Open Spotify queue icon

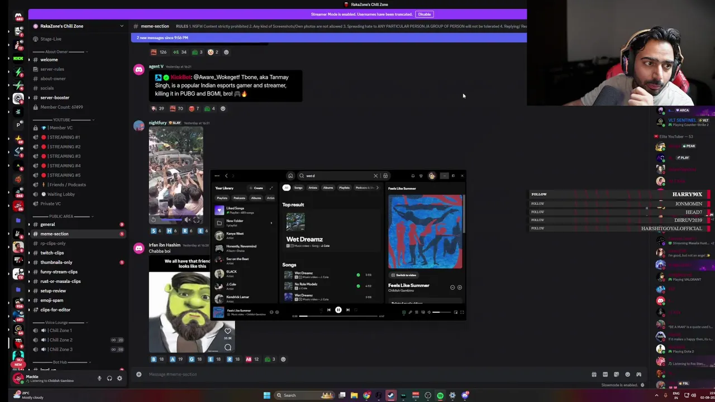coord(416,313)
